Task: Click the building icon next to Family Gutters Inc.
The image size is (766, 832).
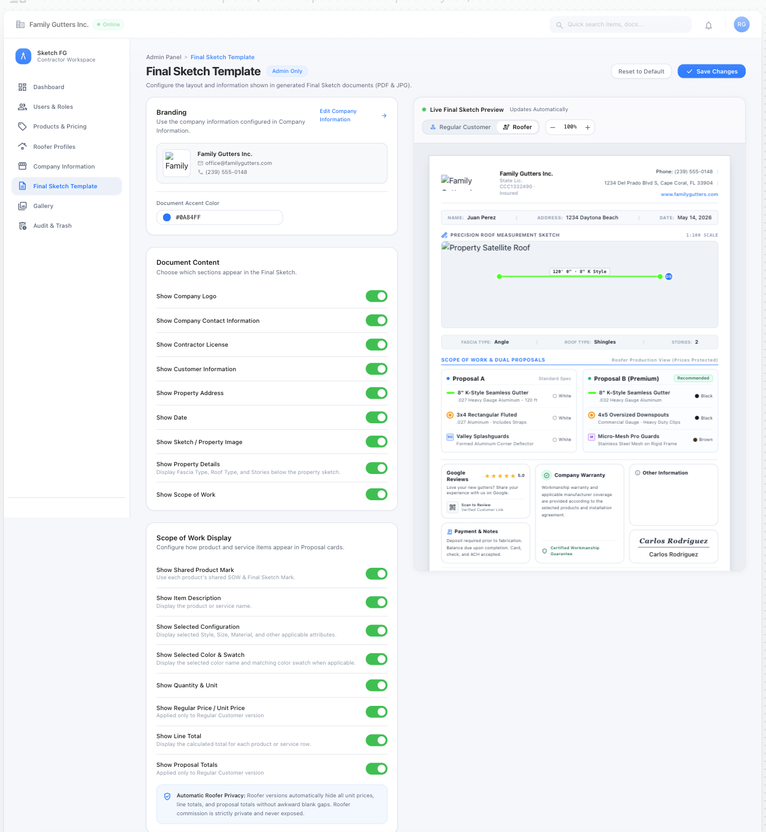Action: pos(20,25)
